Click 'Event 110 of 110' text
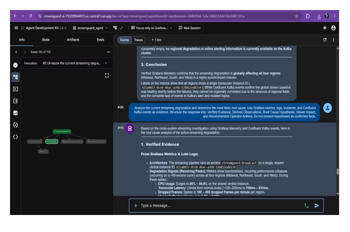This screenshot has height=232, width=350. click(x=41, y=52)
